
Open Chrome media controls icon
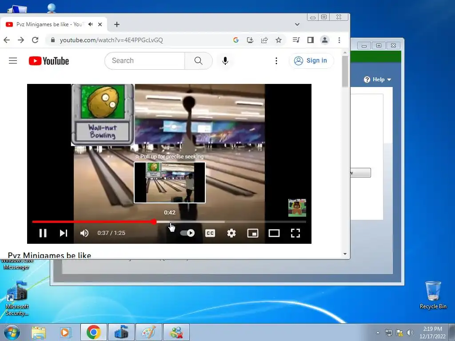296,40
